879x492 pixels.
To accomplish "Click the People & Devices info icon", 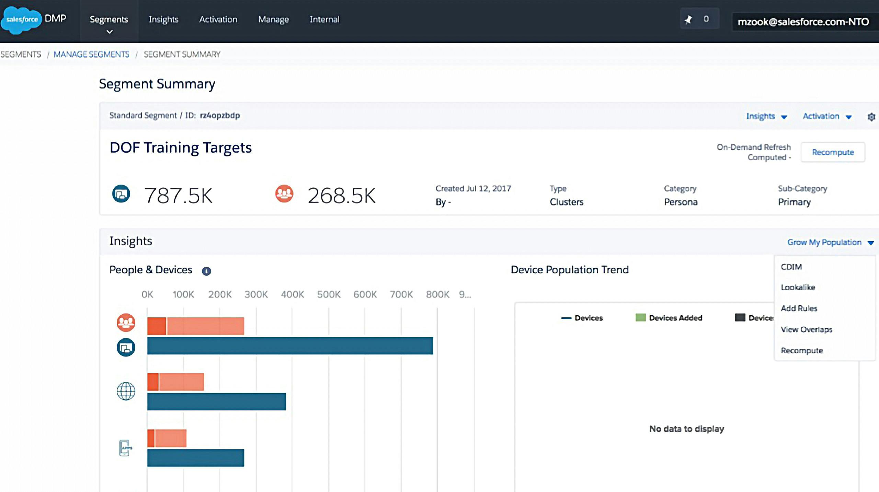I will click(x=206, y=271).
